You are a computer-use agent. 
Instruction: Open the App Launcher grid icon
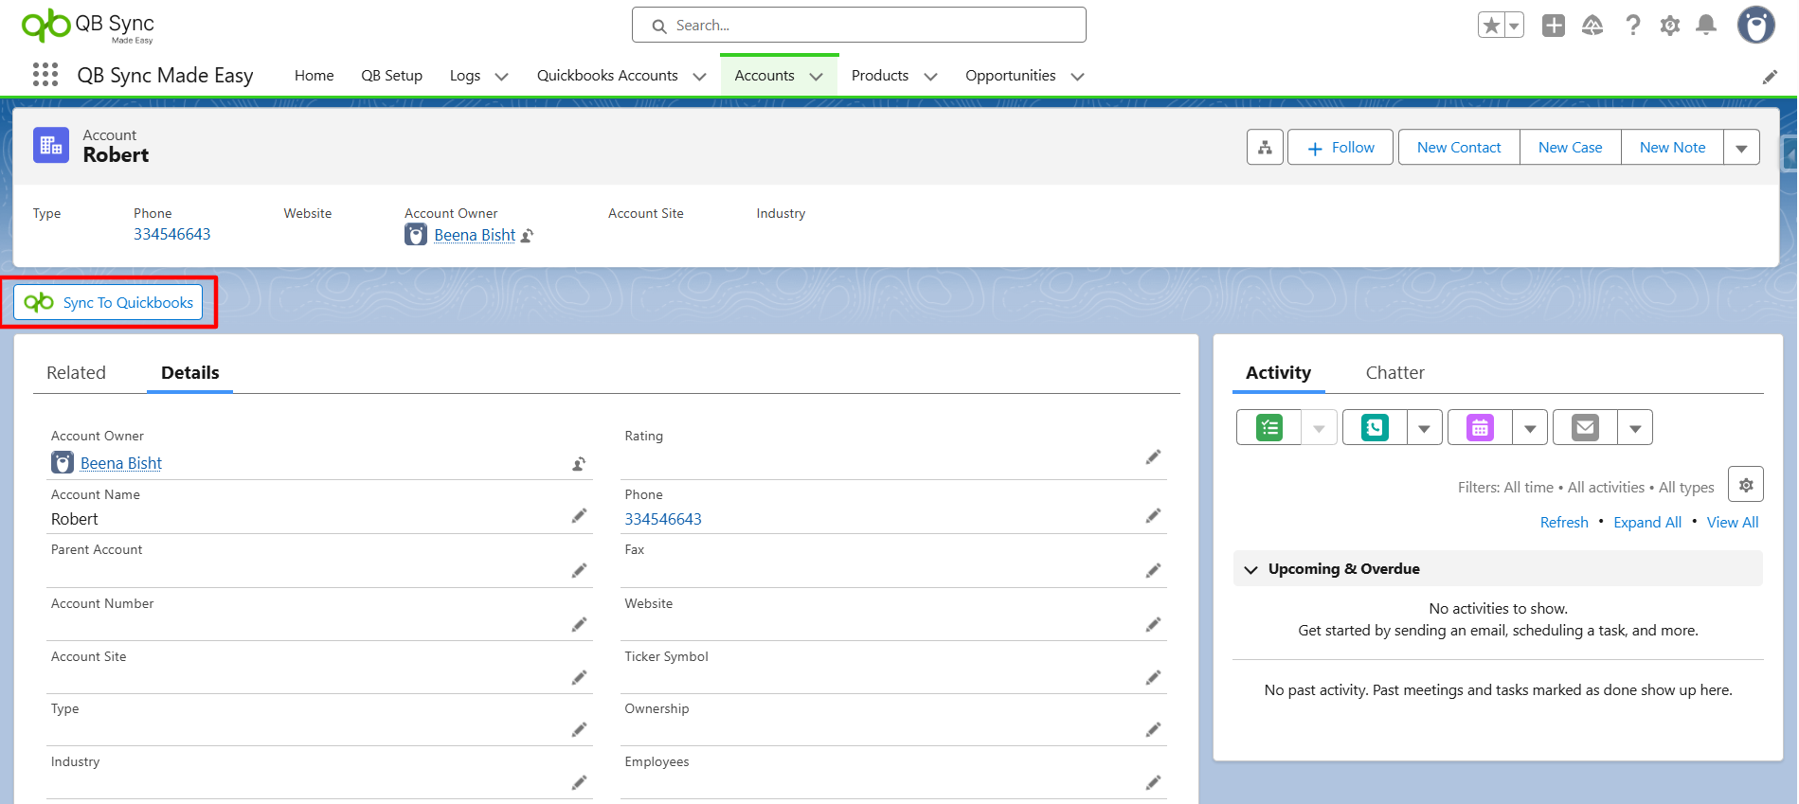[x=45, y=75]
